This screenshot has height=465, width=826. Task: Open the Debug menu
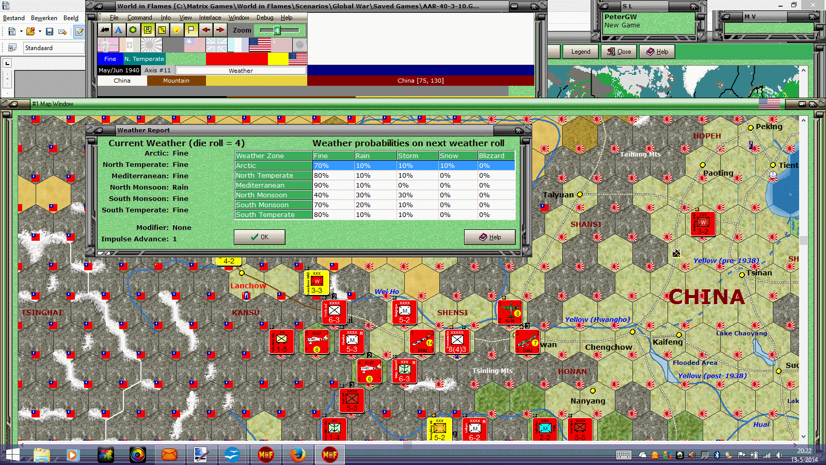(265, 18)
